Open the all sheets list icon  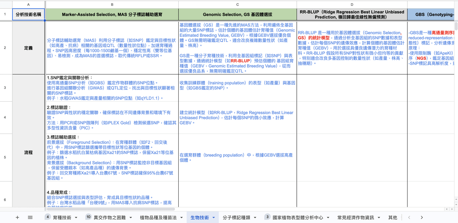point(30,217)
